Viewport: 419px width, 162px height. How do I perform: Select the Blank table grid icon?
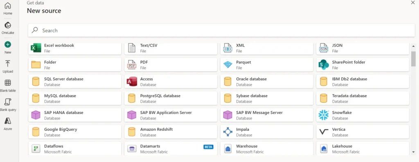pos(8,83)
